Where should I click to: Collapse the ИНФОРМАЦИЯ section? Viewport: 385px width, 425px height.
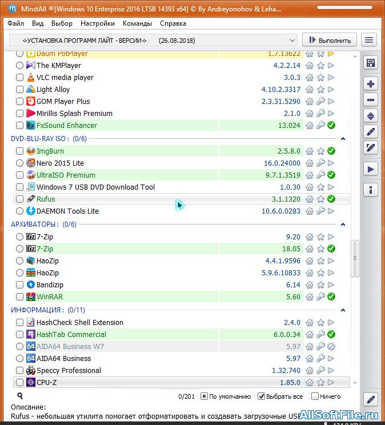coord(343,310)
